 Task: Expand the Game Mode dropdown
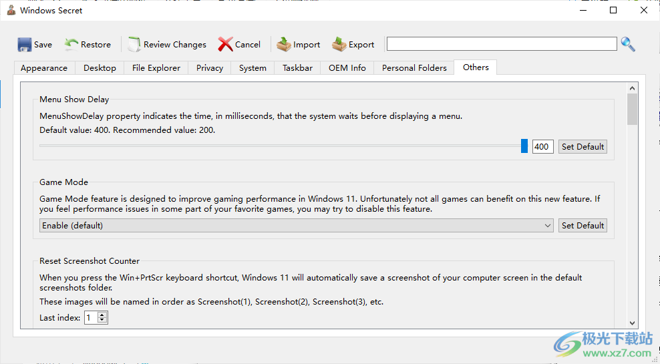tap(548, 226)
